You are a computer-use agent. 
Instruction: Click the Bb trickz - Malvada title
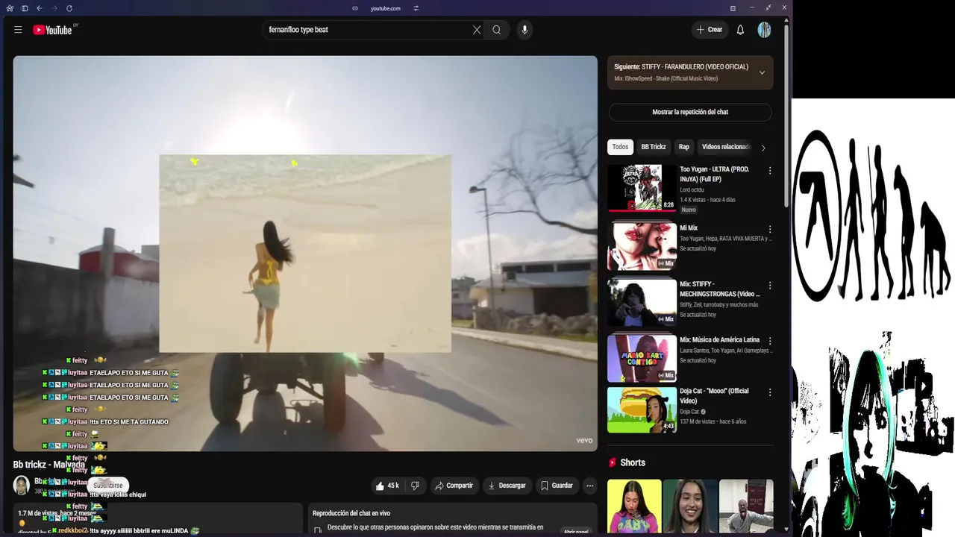click(49, 465)
